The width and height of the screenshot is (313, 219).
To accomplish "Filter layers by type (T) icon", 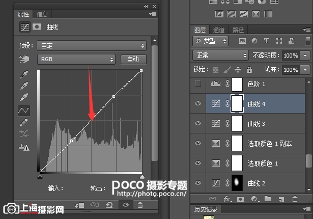I will click(x=267, y=41).
